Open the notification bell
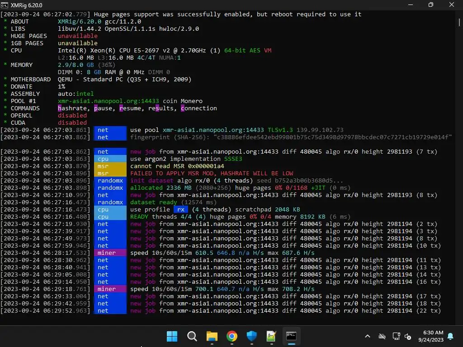Viewport: 463px width, 347px height. 451,336
